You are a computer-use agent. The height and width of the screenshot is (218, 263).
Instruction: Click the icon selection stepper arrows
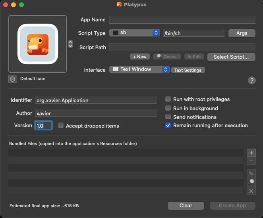71,44
